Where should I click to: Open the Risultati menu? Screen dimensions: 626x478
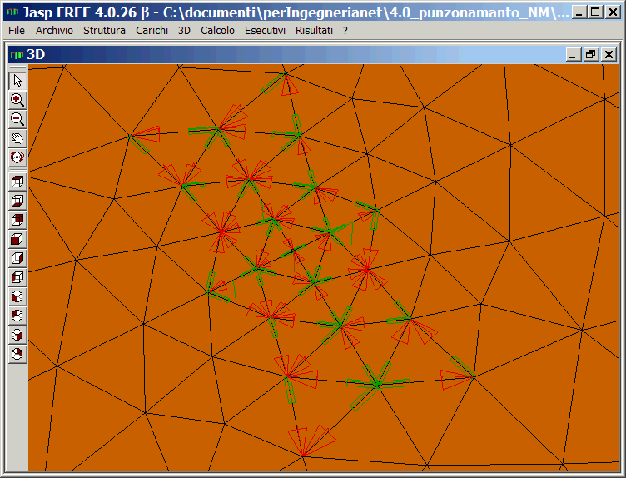point(314,30)
